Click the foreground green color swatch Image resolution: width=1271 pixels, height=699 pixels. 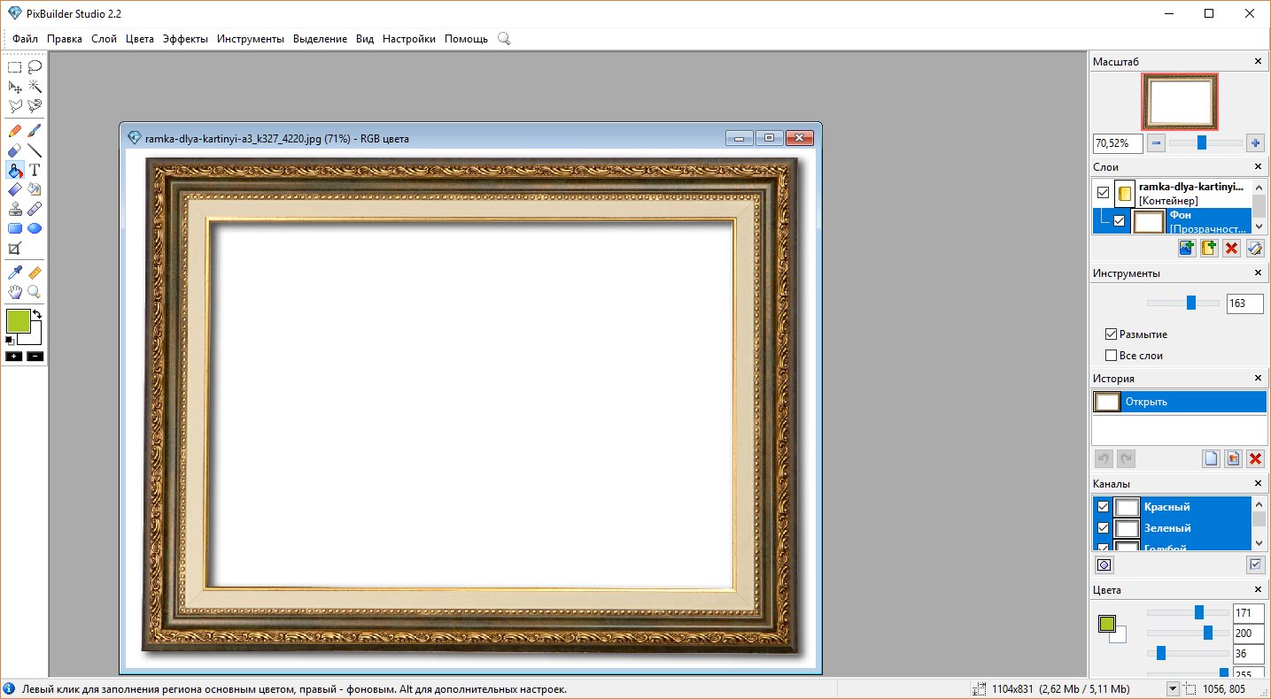tap(18, 320)
